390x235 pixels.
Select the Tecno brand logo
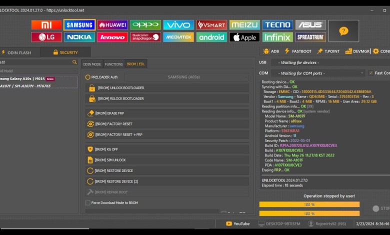pyautogui.click(x=277, y=25)
